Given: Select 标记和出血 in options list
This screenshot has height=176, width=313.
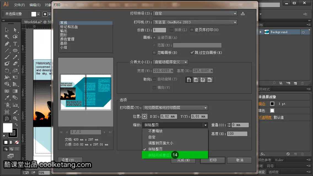Looking at the screenshot, I should click(69, 27).
